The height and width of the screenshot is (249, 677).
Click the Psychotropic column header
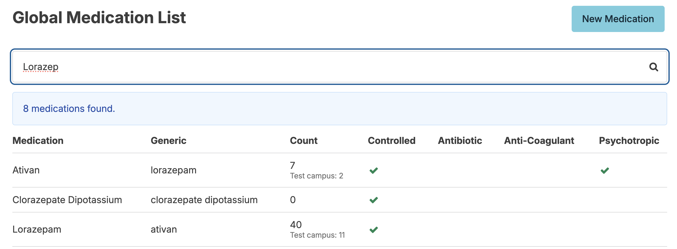pyautogui.click(x=629, y=141)
